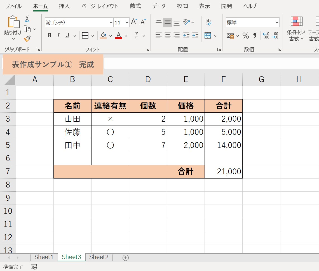319x271 pixels.
Task: Switch to the データ tab
Action: [x=159, y=6]
